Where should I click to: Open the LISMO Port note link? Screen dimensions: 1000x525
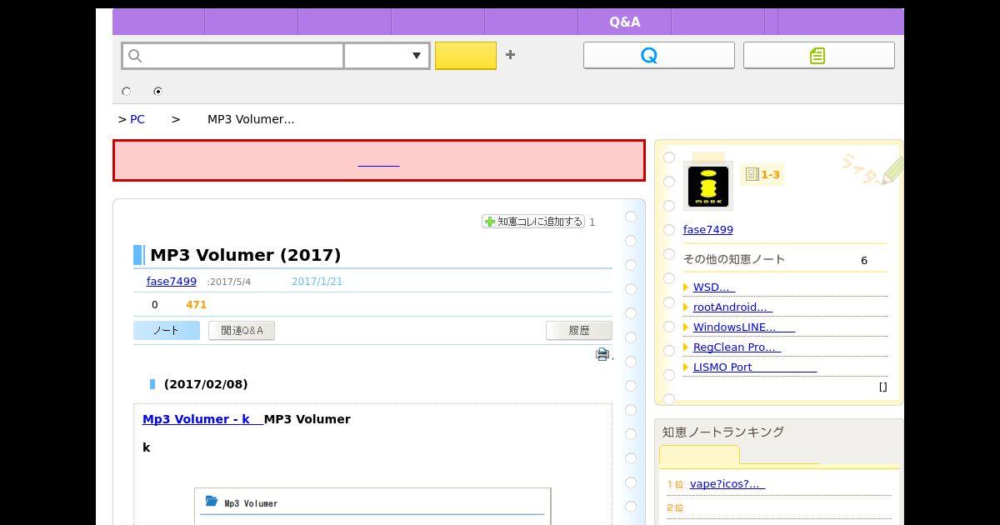(755, 367)
